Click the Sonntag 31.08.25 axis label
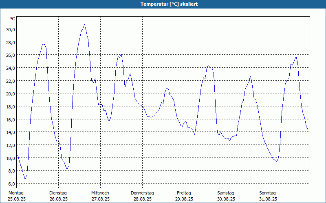326x203 pixels. 268,196
